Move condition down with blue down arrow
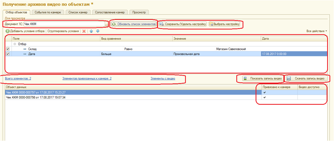The width and height of the screenshot is (334, 141). click(98, 31)
